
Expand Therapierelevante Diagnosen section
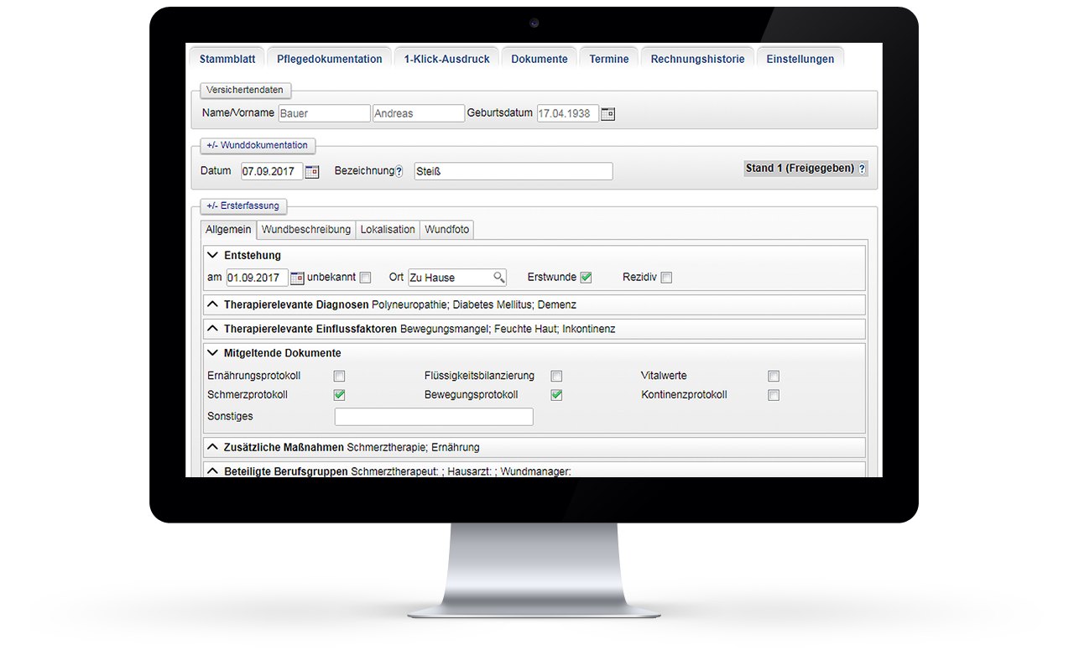click(212, 304)
